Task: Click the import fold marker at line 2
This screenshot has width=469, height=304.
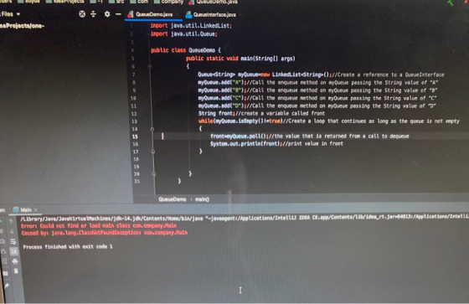Action: click(147, 33)
